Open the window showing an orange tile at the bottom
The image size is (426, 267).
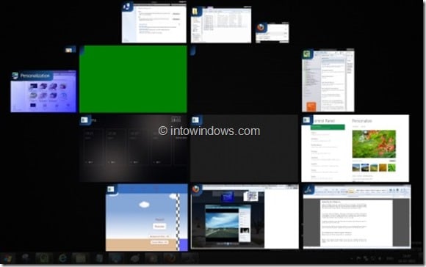coord(328,80)
